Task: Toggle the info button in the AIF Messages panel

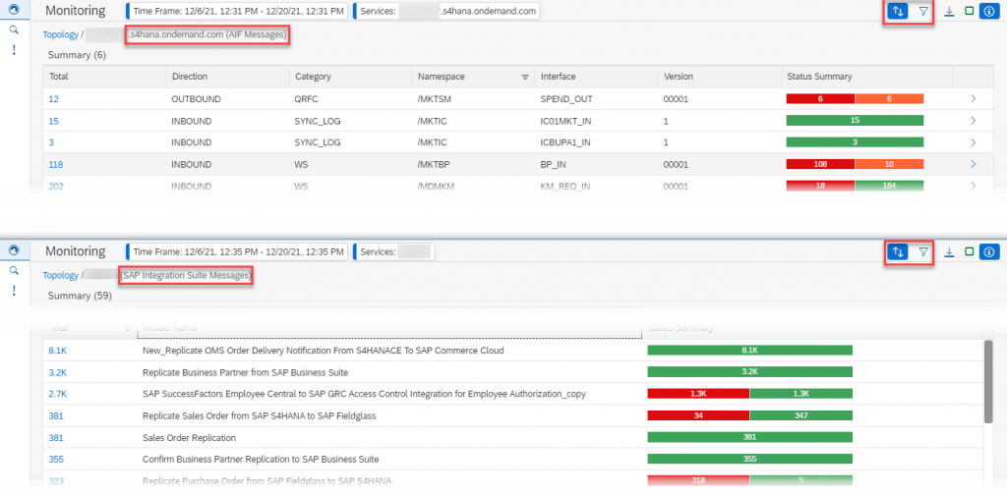Action: (x=989, y=11)
